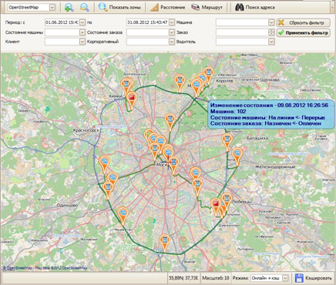Expand the Состояние заказа combo box
The image size is (336, 285).
(x=172, y=32)
